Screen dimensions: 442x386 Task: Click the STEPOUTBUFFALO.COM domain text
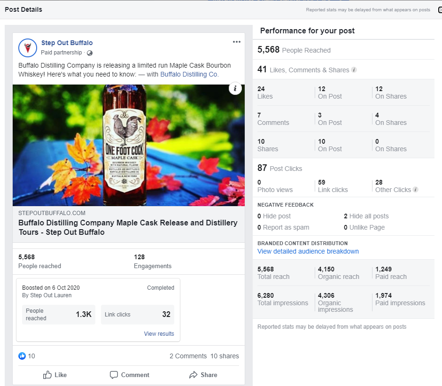pyautogui.click(x=52, y=213)
